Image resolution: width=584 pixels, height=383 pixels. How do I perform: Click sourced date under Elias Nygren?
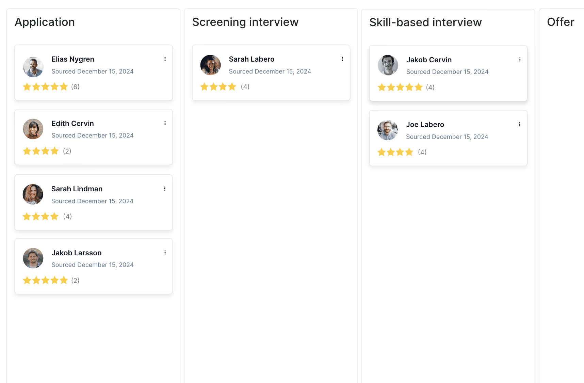93,71
